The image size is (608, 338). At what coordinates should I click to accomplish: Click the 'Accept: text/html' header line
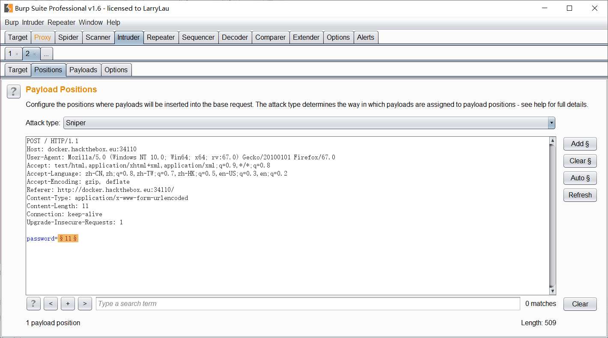148,165
